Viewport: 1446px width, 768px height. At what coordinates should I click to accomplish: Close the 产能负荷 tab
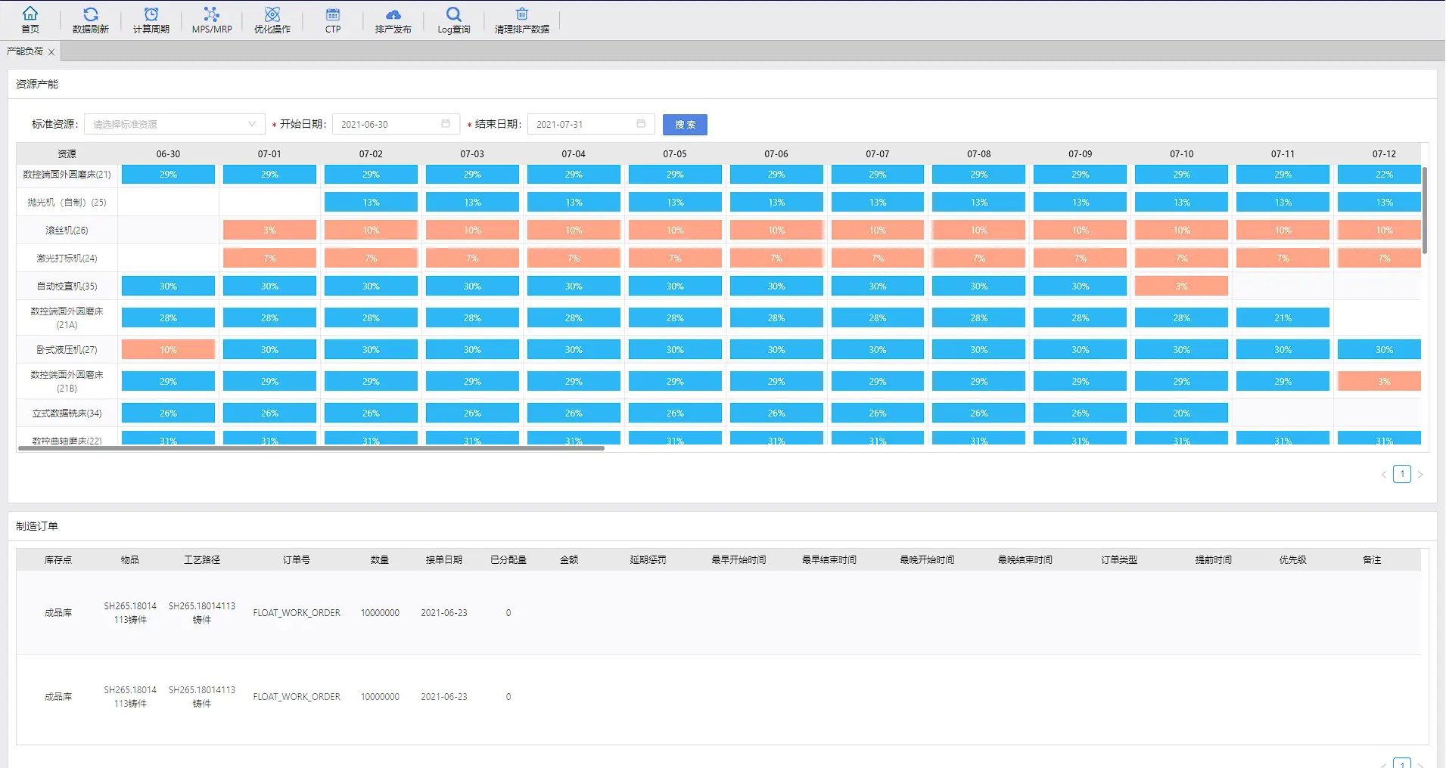tap(51, 52)
